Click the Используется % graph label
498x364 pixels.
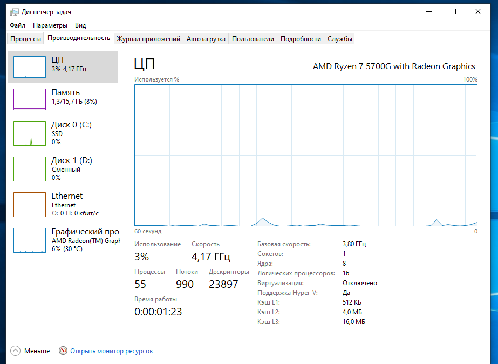(x=156, y=79)
